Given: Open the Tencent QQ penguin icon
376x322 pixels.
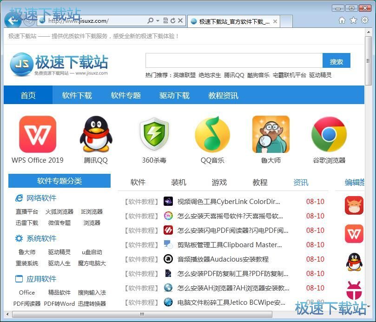Looking at the screenshot, I should click(x=96, y=134).
